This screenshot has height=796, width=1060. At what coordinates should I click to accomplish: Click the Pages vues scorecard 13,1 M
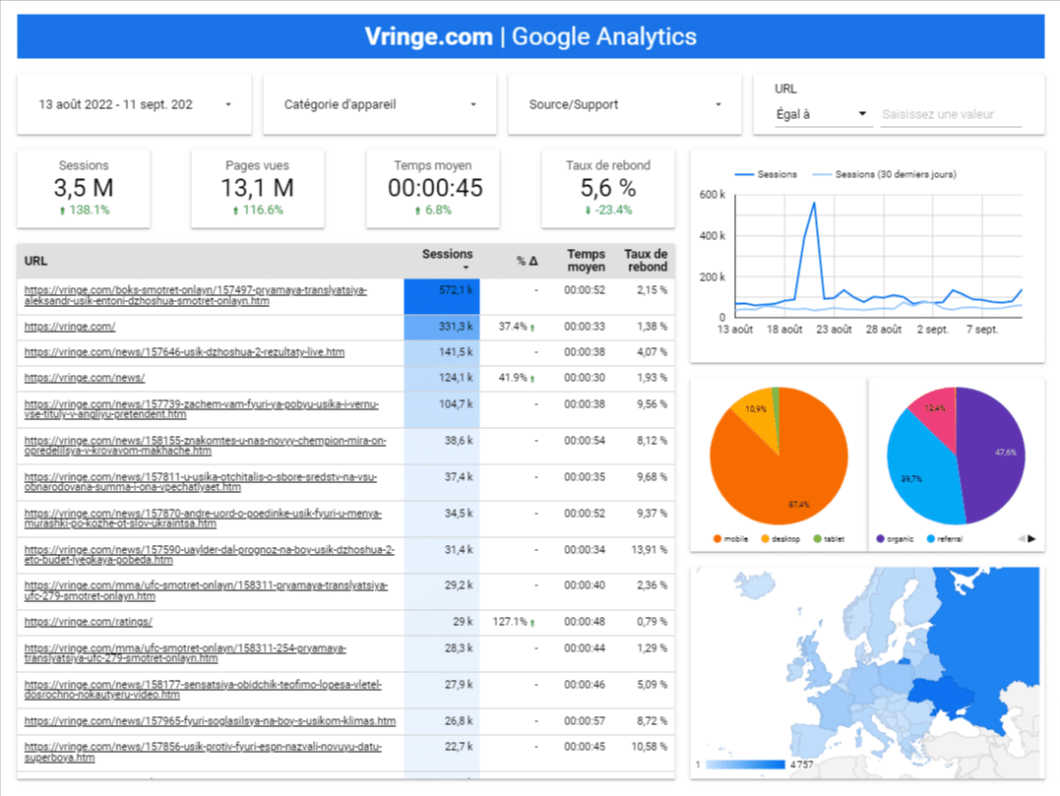[258, 189]
